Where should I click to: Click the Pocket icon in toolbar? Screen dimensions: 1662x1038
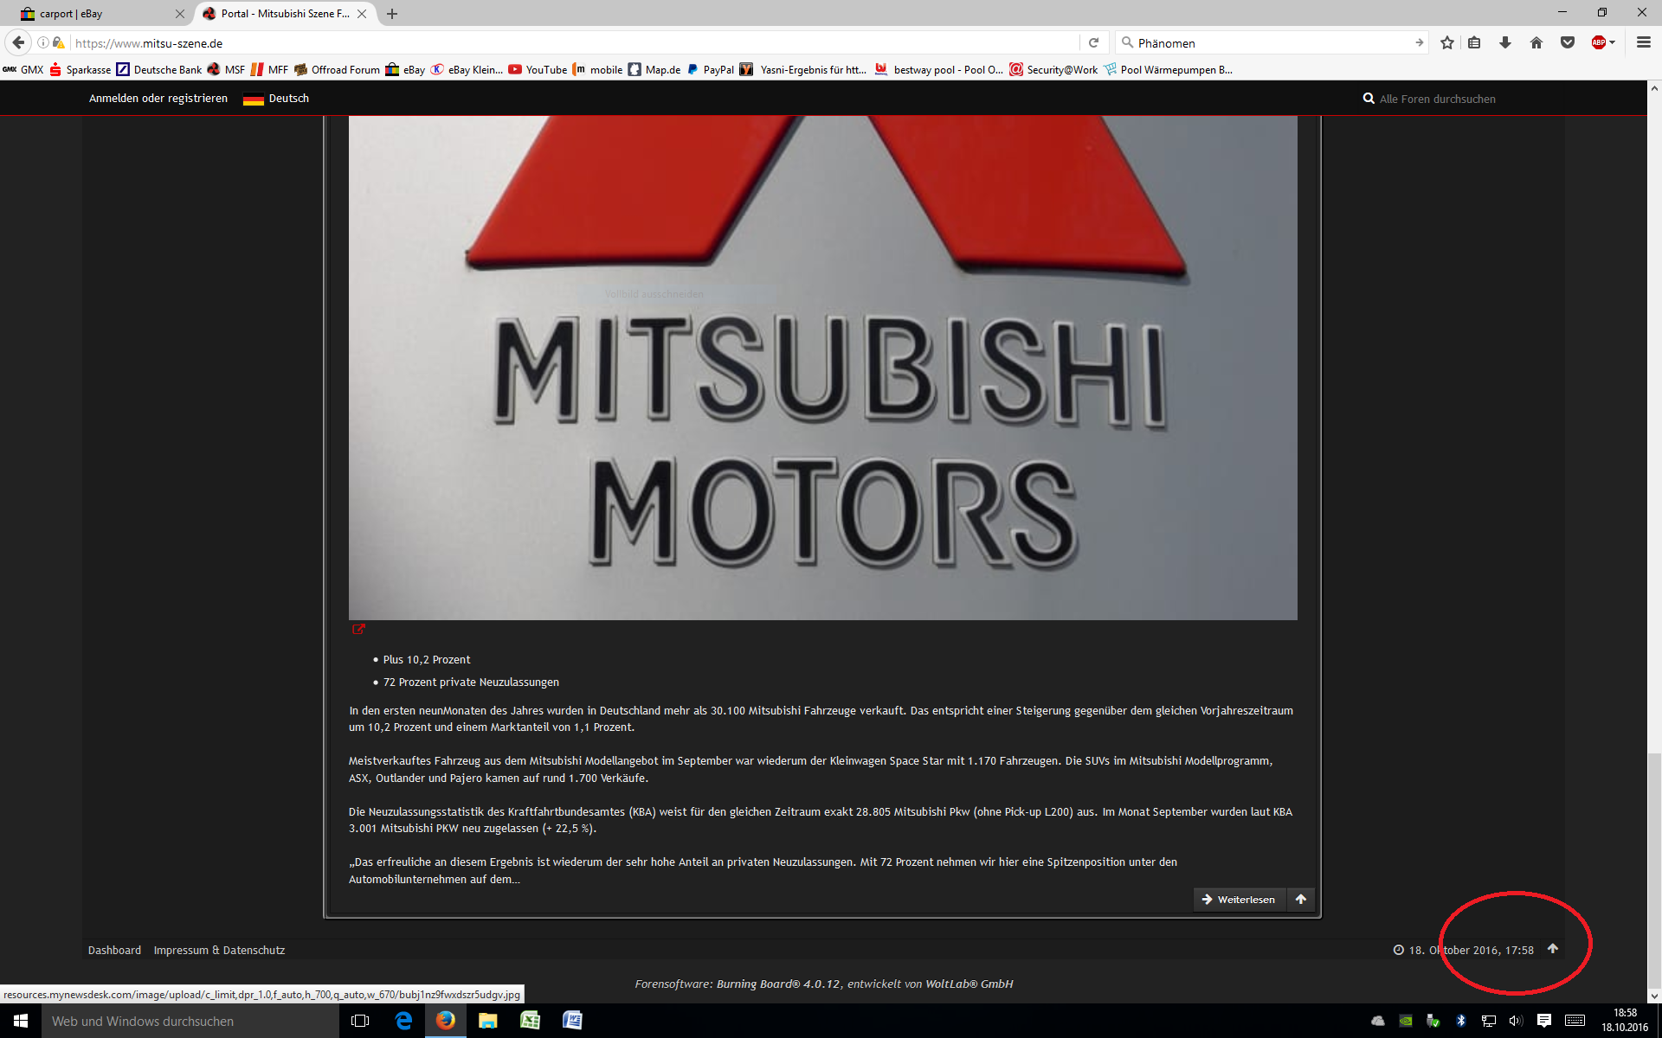coord(1567,42)
